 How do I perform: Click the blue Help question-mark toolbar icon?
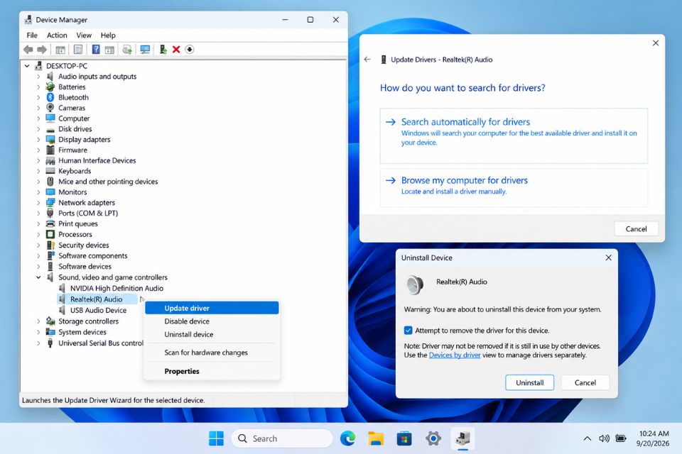(x=96, y=50)
